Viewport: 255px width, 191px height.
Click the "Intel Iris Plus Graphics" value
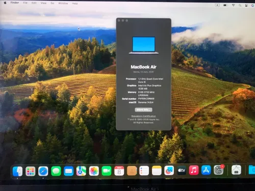[149, 86]
